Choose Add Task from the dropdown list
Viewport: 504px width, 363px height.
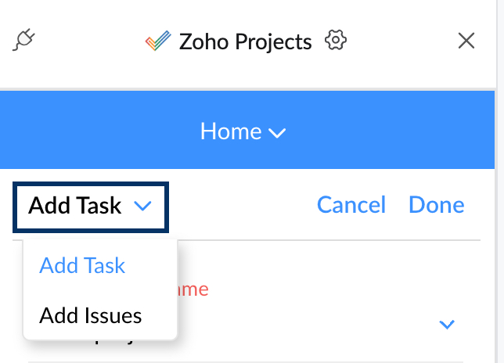[x=82, y=266]
